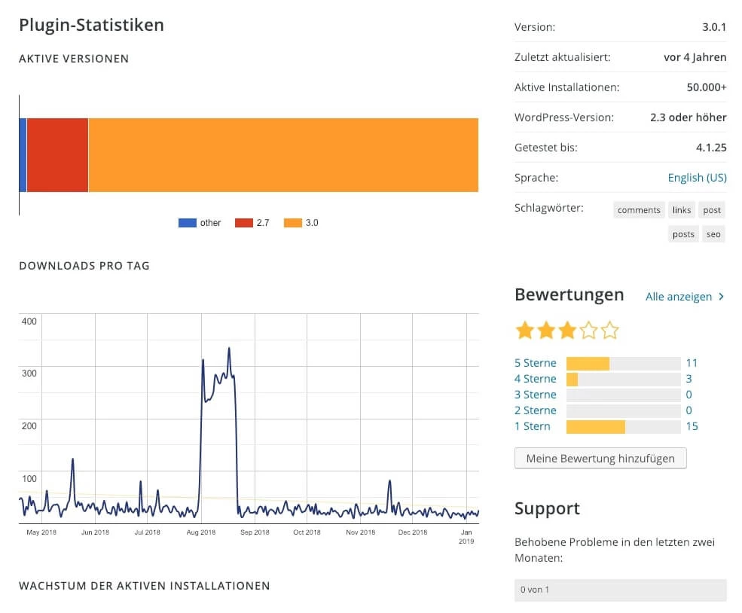Filter reviews by 1 Stern
The height and width of the screenshot is (613, 742).
pyautogui.click(x=532, y=426)
